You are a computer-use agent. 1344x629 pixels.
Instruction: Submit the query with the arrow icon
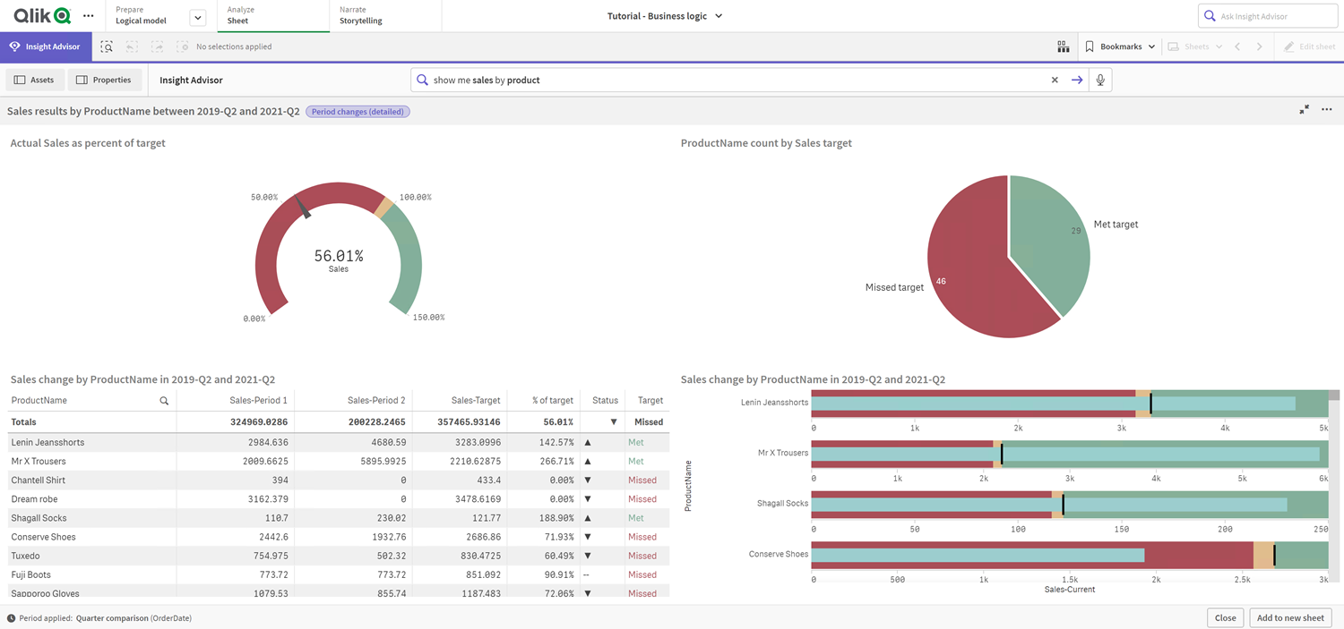1077,80
